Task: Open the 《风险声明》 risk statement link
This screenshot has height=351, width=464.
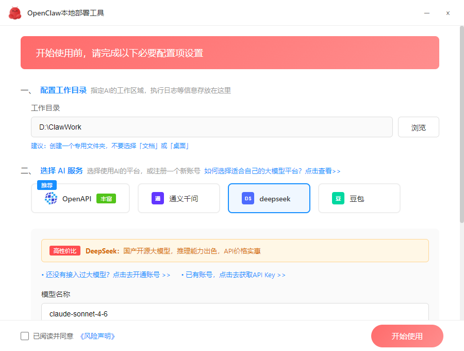Action: pos(97,336)
